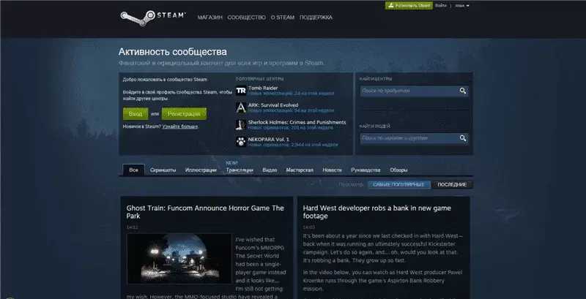Click NEKOPARA new screenshots count text

293,145
